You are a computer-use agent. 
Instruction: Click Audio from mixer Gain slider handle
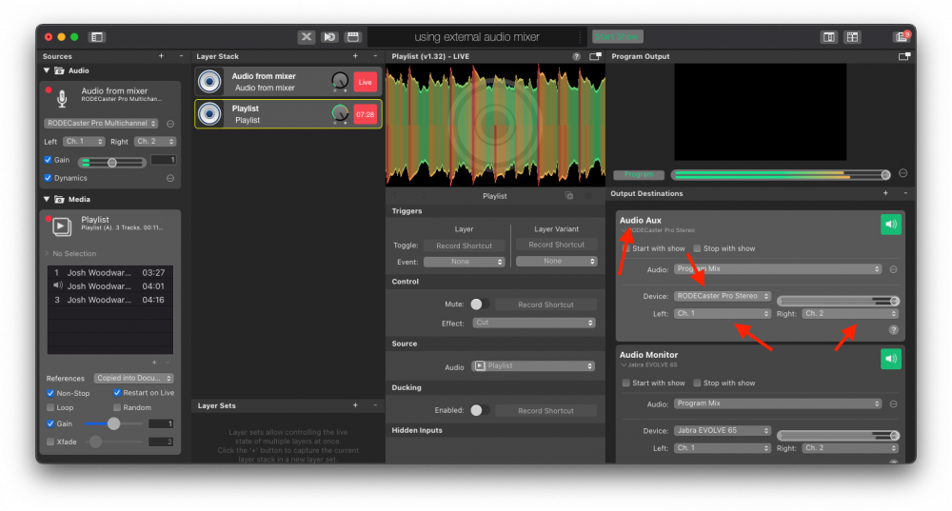(x=111, y=162)
